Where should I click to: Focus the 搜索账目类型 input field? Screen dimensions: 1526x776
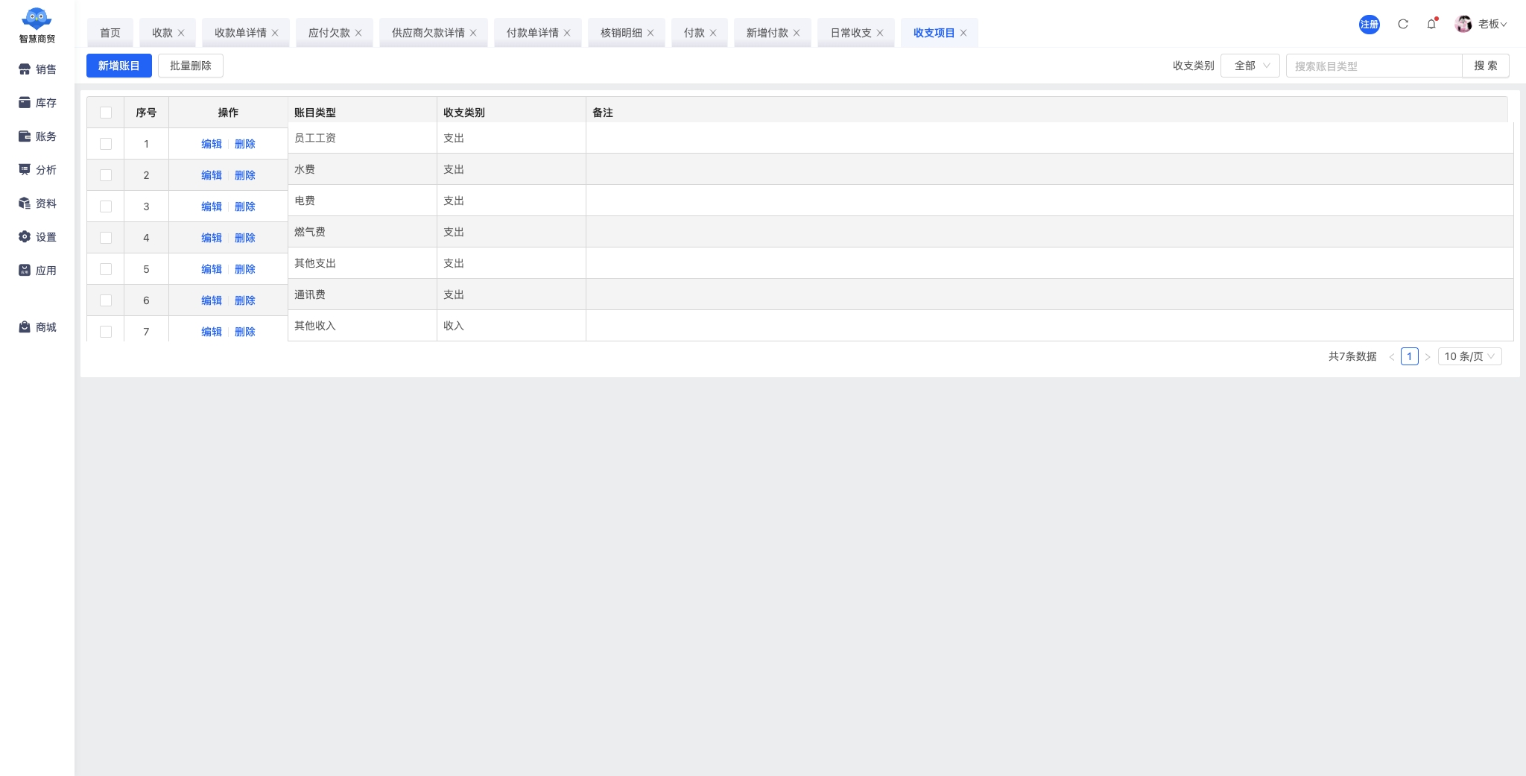pyautogui.click(x=1374, y=66)
